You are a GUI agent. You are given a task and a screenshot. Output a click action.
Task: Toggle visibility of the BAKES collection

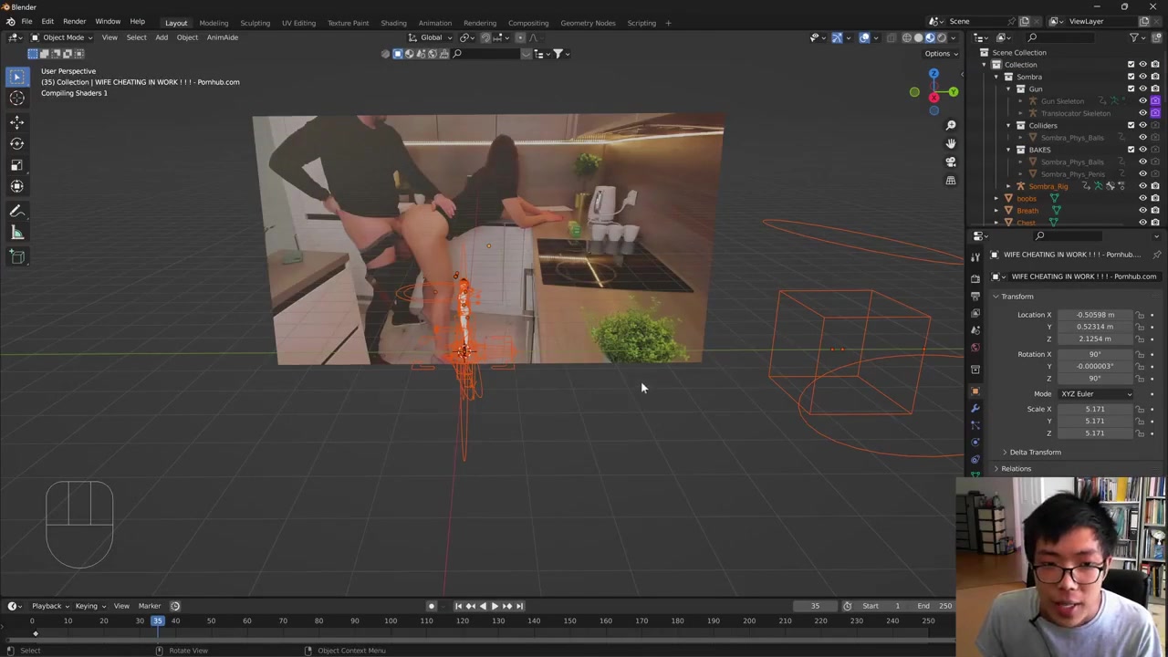pos(1142,150)
